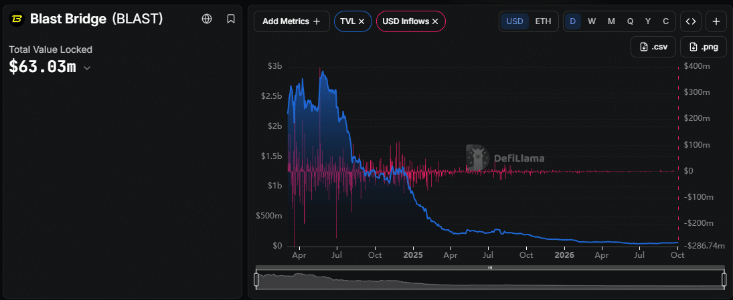The height and width of the screenshot is (300, 733).
Task: Grab the left range slider handle
Action: click(256, 279)
